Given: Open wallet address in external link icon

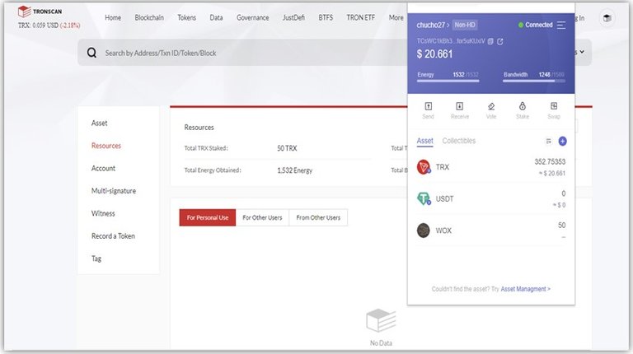Looking at the screenshot, I should (500, 41).
